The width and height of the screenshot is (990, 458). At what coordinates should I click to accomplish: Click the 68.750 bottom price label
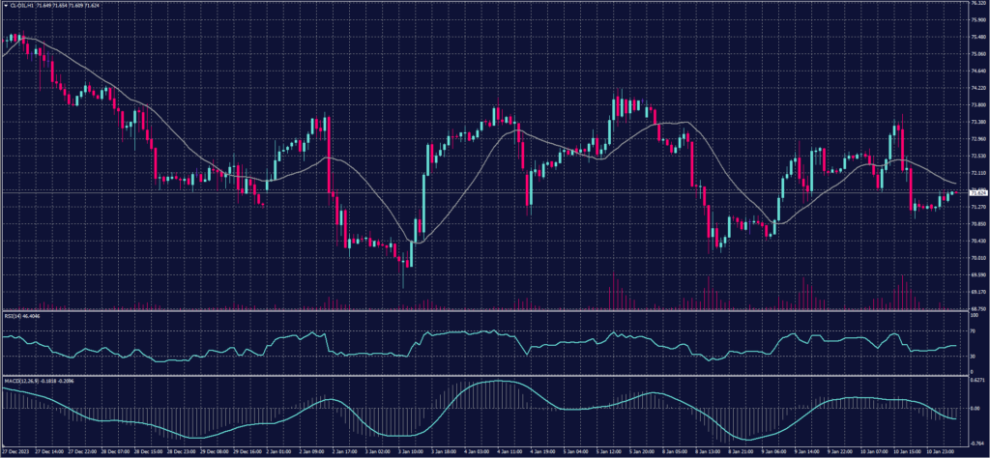point(976,308)
